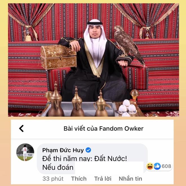Open the photo of man in Arab attire

[94, 60]
